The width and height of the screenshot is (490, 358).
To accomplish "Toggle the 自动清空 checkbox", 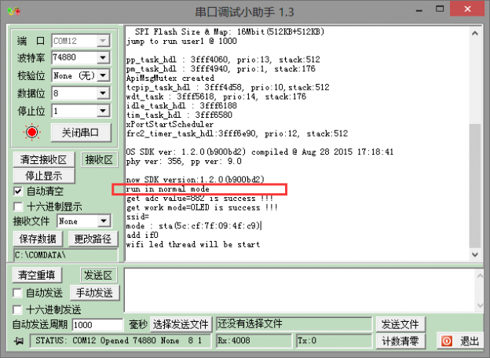I will point(18,192).
